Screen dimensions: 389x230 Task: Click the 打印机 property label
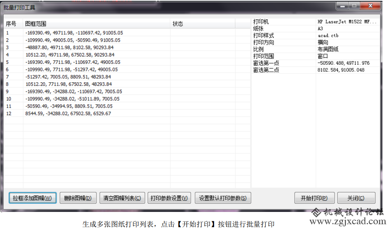tap(261, 21)
